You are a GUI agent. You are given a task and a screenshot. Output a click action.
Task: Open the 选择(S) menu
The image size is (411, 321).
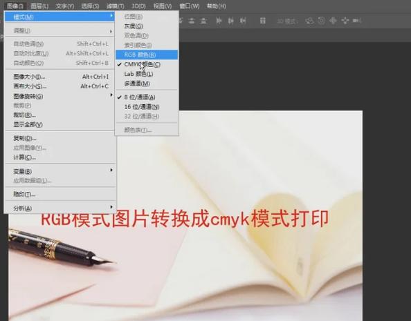pyautogui.click(x=90, y=6)
